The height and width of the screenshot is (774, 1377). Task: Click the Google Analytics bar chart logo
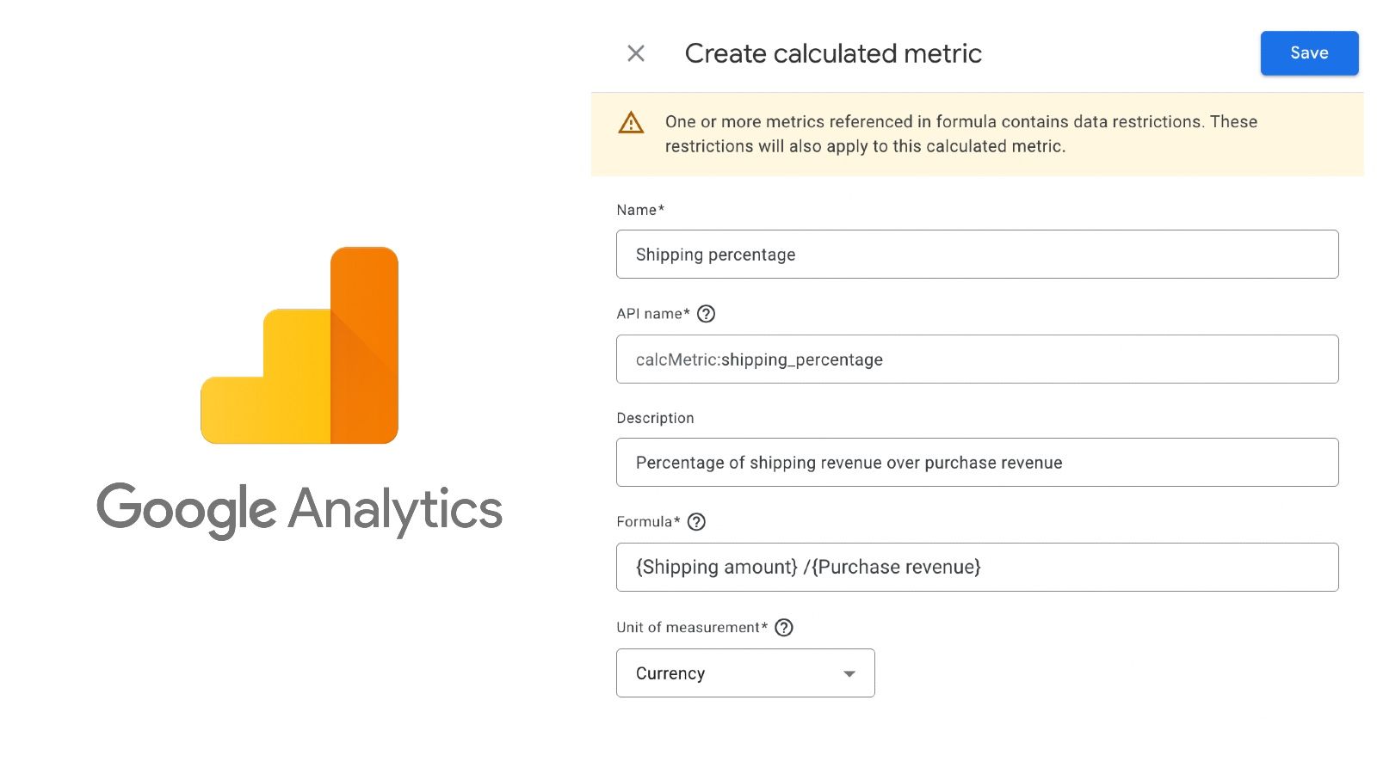299,344
